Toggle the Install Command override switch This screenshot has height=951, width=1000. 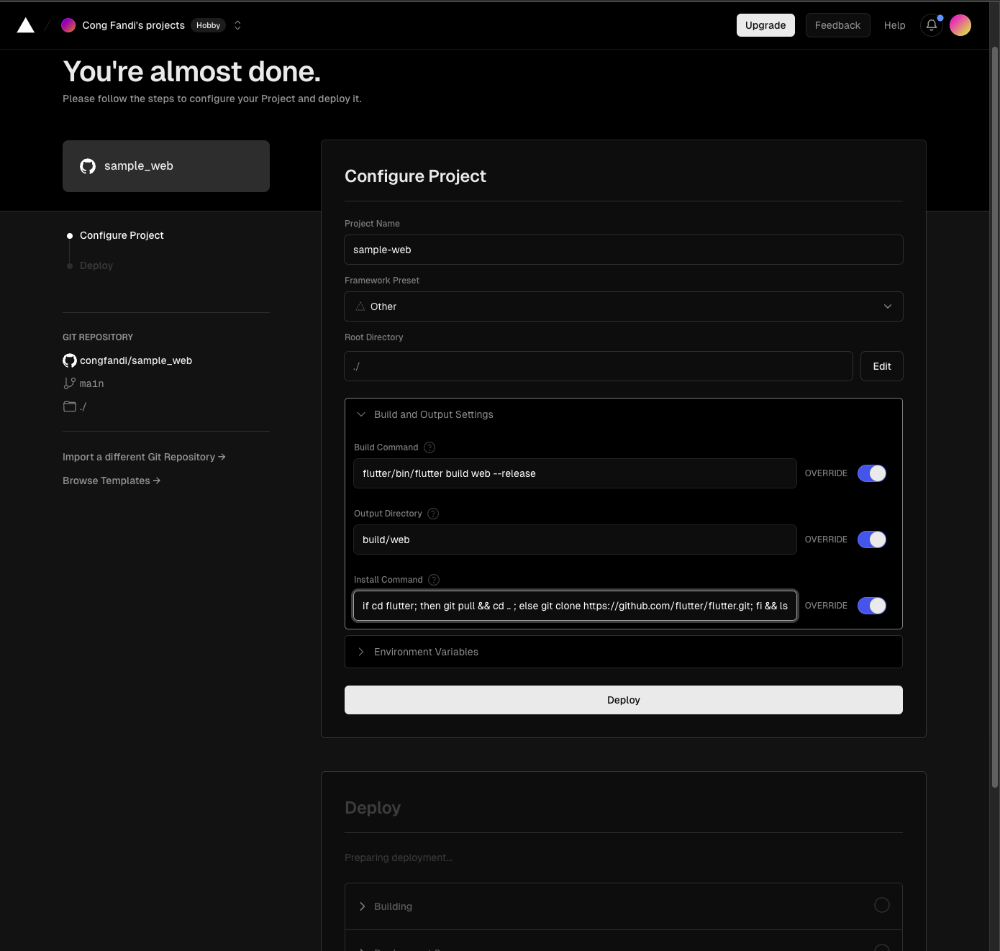[871, 606]
